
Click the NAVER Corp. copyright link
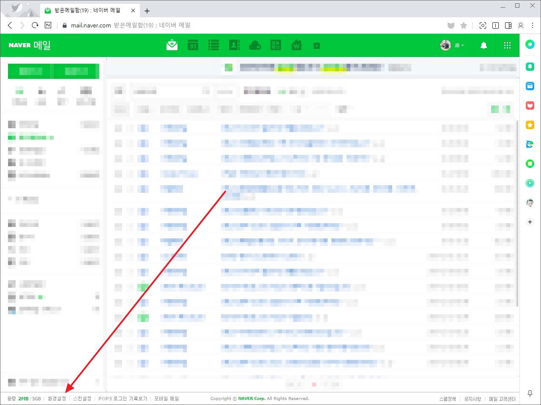252,399
